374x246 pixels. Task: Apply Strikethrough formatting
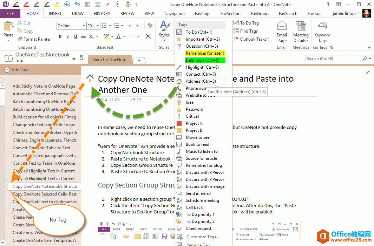(x=84, y=36)
